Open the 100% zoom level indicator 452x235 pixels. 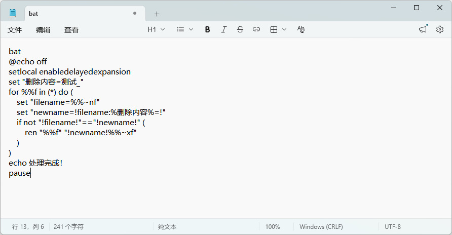point(273,227)
